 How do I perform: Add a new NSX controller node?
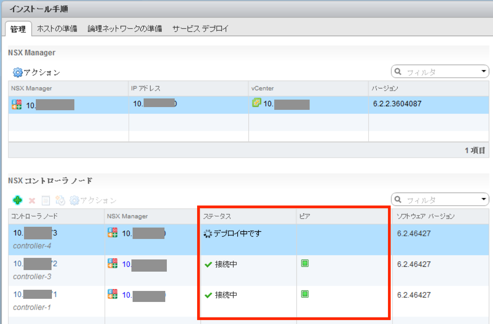(x=17, y=200)
